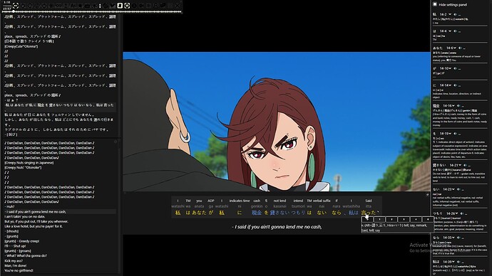Click the user profile icon in top toolbar
The image size is (492, 276).
click(x=155, y=6)
